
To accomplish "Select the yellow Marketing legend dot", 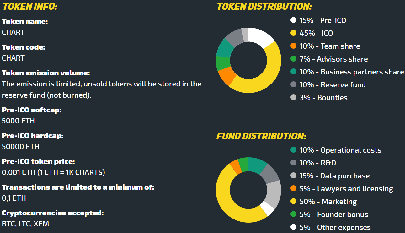I will point(293,201).
